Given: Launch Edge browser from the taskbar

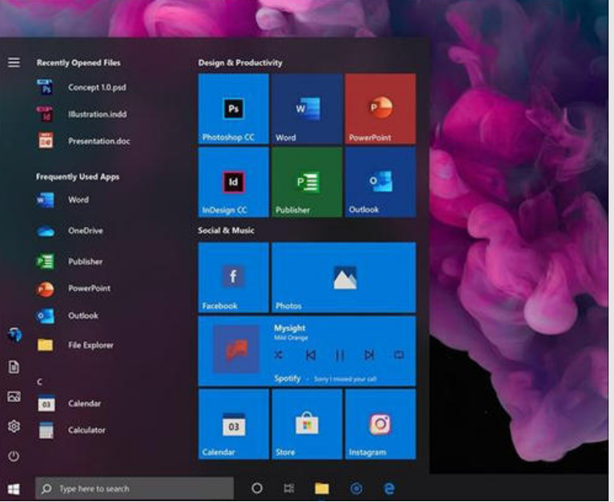Looking at the screenshot, I should coord(389,488).
